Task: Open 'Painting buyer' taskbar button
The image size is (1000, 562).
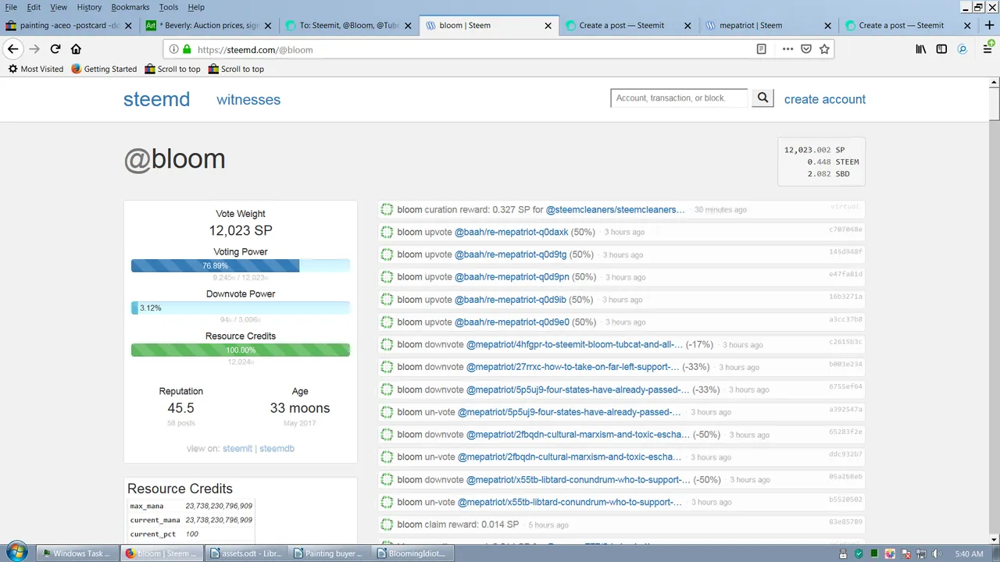Action: [x=328, y=553]
